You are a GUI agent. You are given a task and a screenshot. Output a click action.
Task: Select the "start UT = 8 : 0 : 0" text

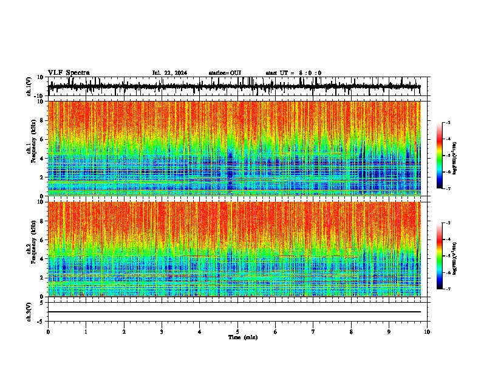click(x=293, y=73)
